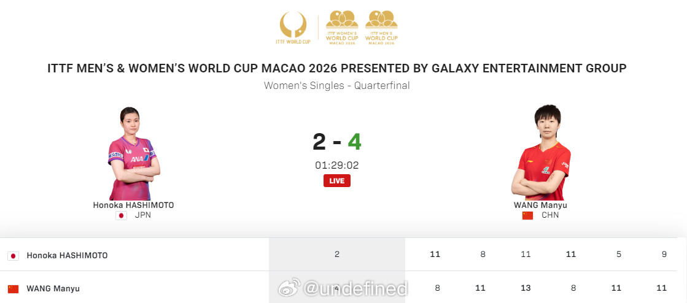
Task: Click the Japan flag in Hashimoto's score row
Action: [13, 255]
